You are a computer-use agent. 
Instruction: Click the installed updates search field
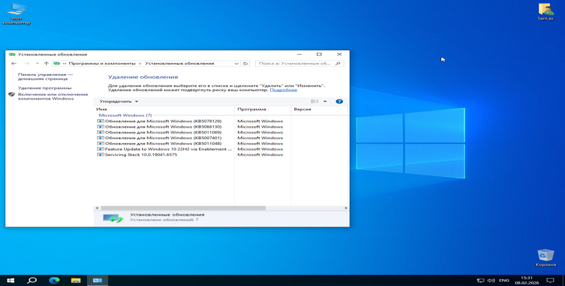(296, 63)
